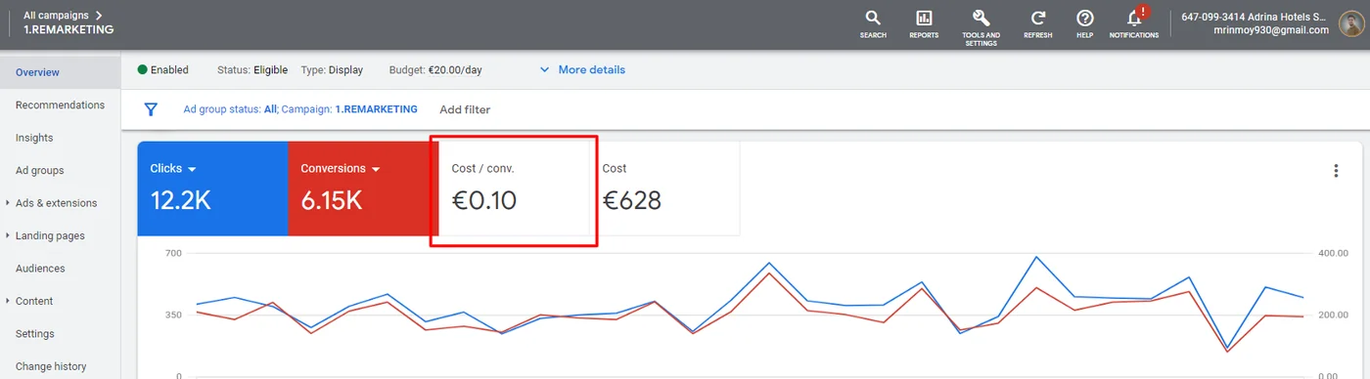Viewport: 1370px width, 379px height.
Task: Click the Campaign: 1.REMARKETING filter chip
Action: tap(349, 109)
